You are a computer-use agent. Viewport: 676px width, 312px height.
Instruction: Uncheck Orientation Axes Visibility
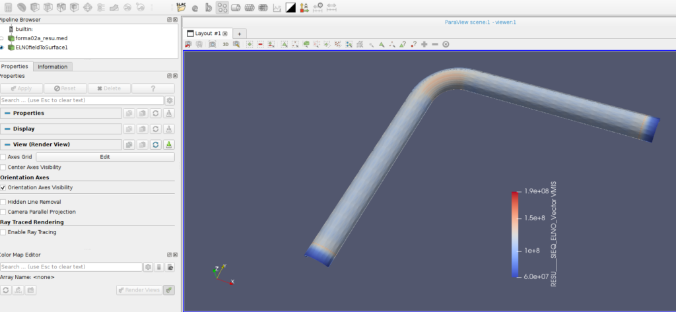(x=3, y=187)
